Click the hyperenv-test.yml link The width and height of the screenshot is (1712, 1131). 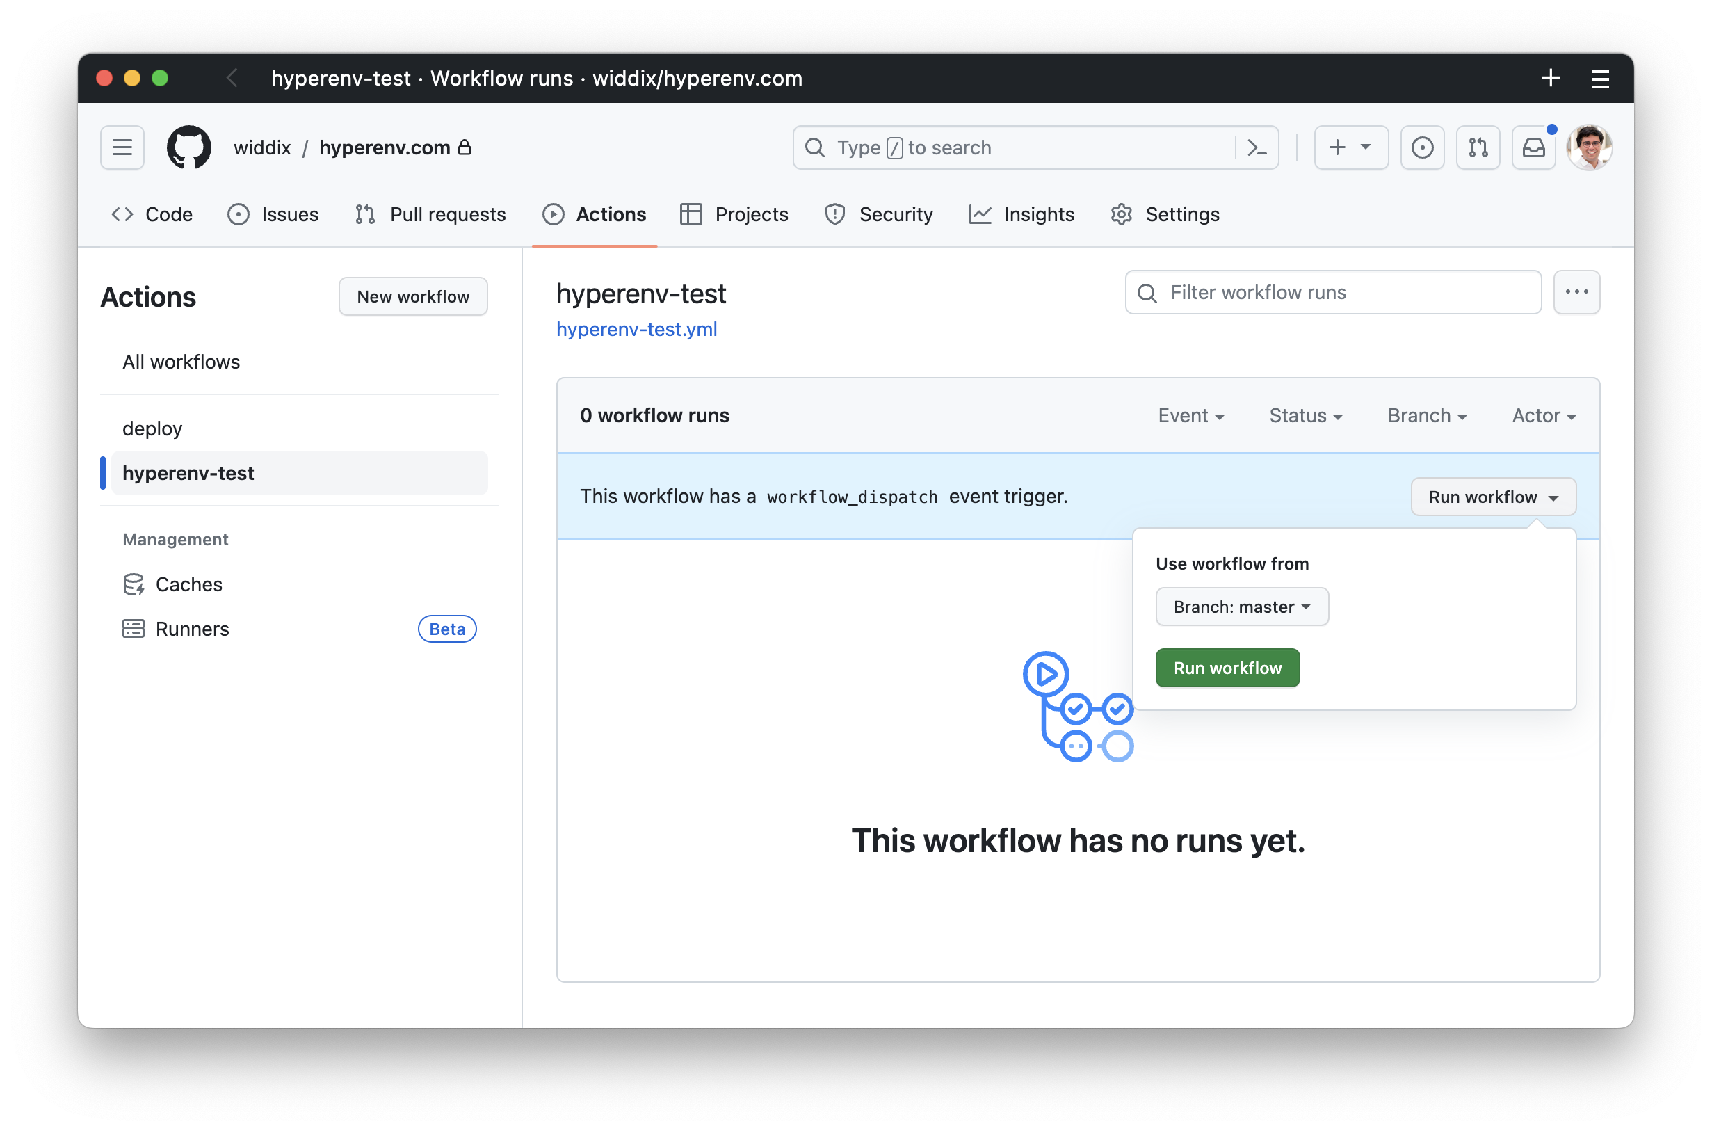coord(636,328)
